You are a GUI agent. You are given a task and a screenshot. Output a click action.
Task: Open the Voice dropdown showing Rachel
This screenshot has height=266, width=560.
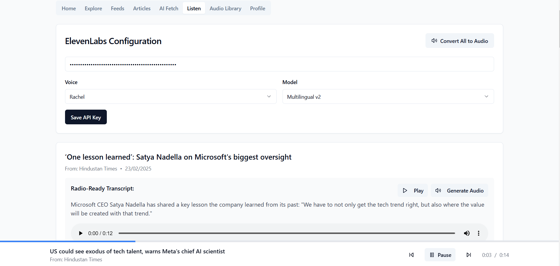pos(171,97)
